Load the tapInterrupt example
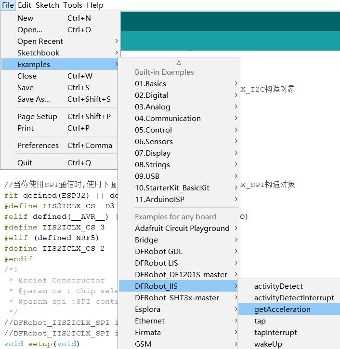 pyautogui.click(x=289, y=333)
